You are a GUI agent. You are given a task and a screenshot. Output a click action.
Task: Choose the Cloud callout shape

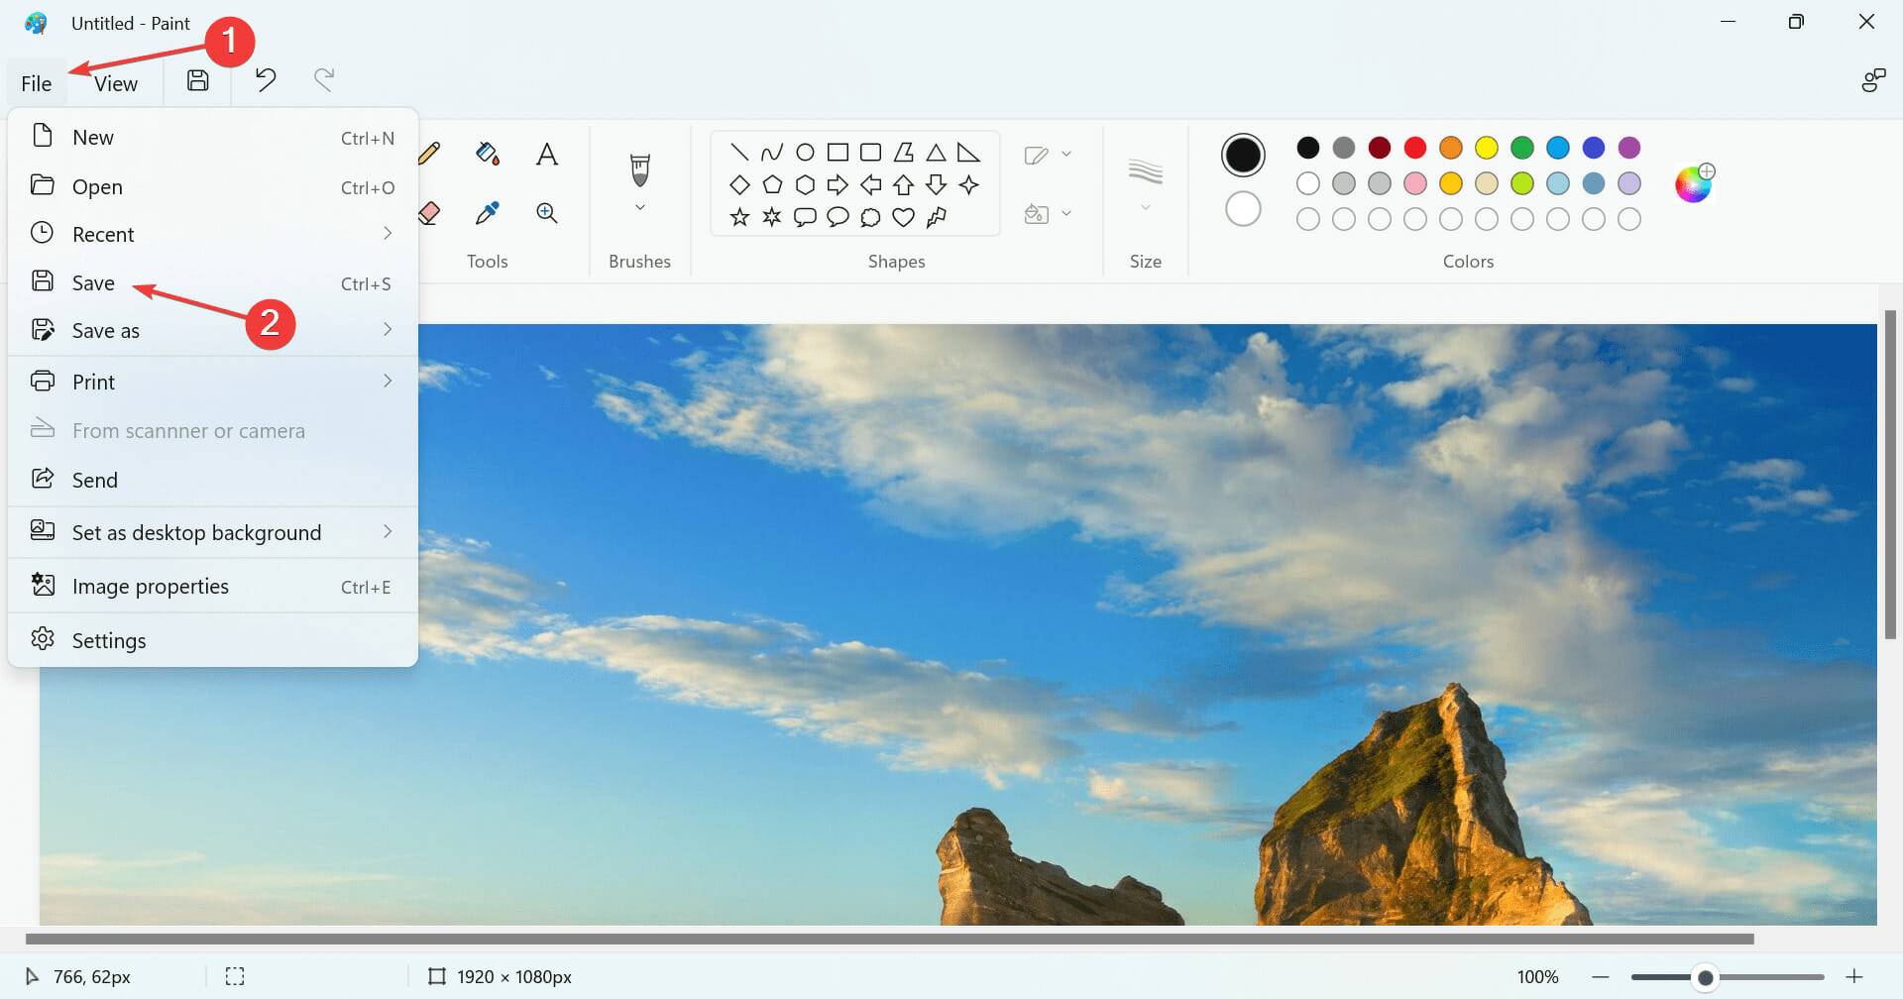click(x=870, y=217)
